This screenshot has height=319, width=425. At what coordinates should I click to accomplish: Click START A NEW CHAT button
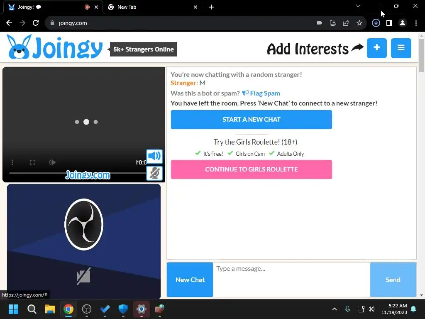[251, 120]
